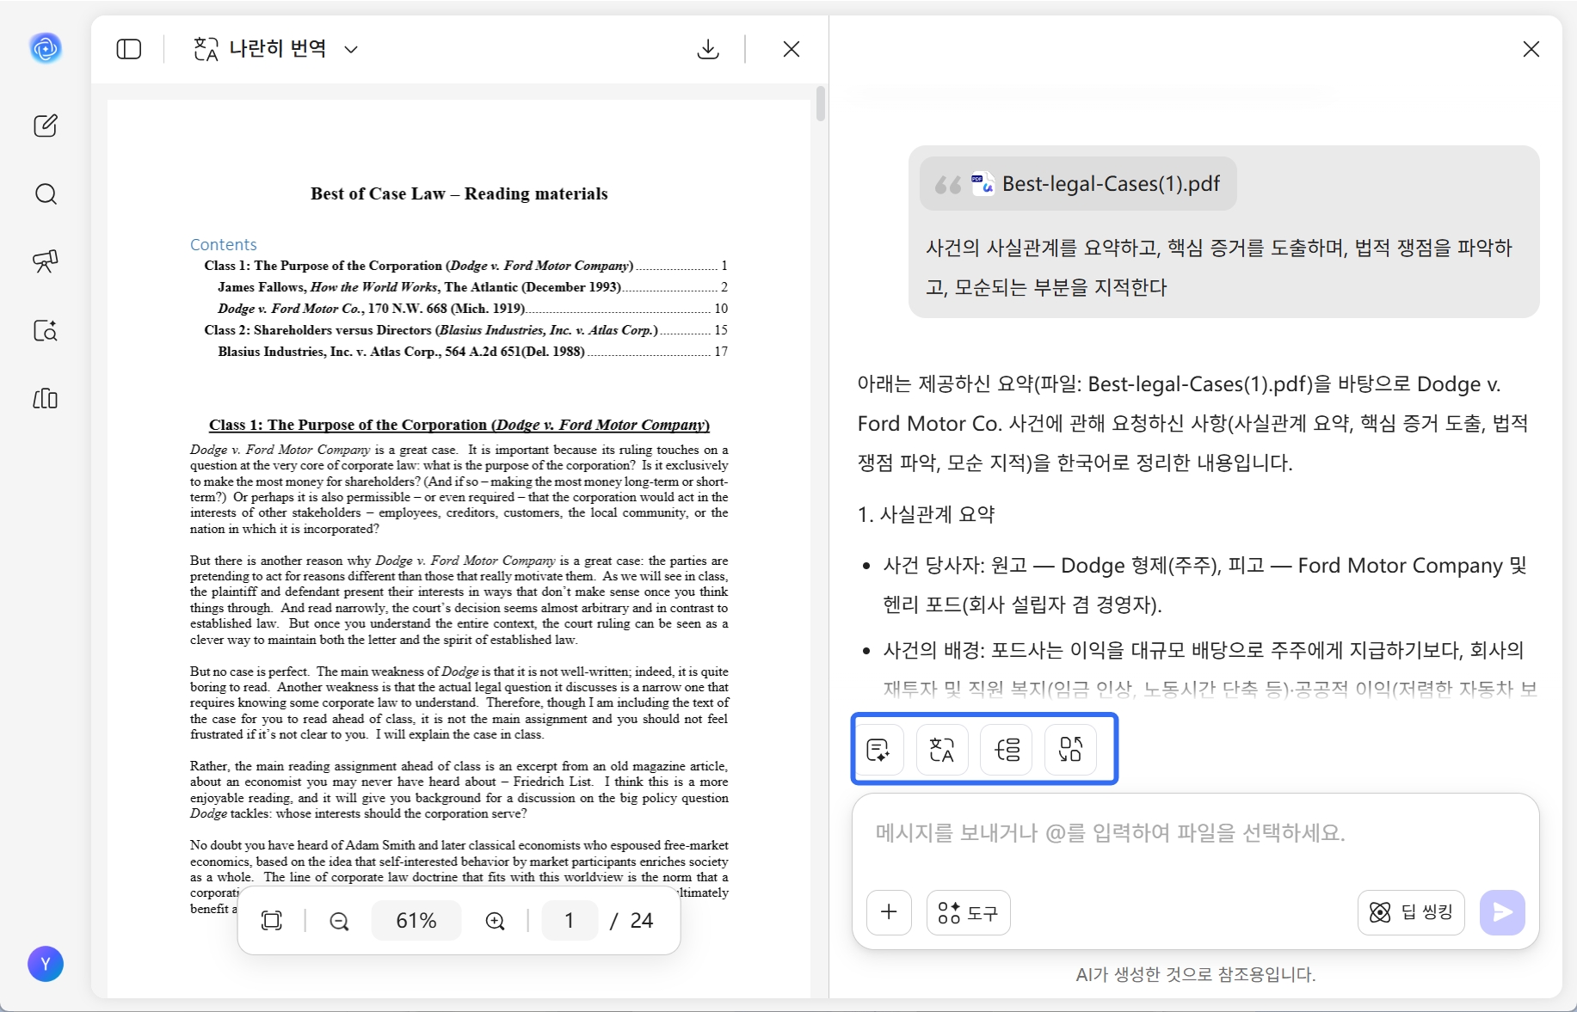Fit page to view icon

[x=272, y=921]
